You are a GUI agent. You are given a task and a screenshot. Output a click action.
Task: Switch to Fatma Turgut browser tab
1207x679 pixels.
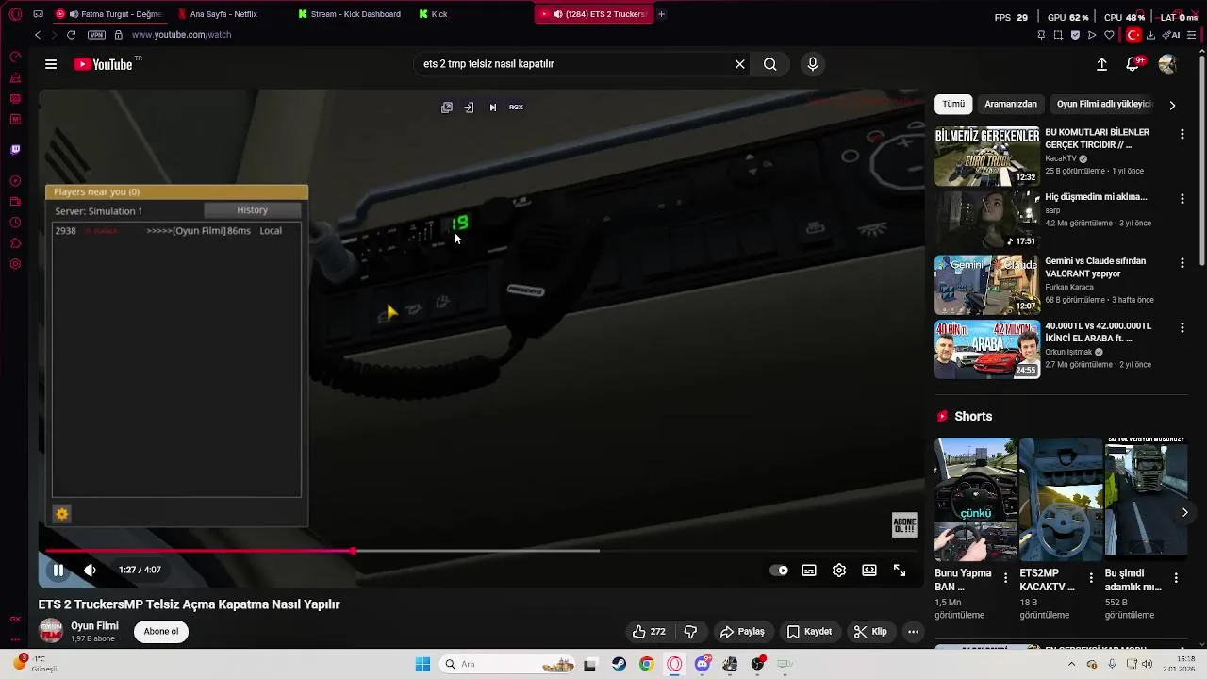pos(109,14)
